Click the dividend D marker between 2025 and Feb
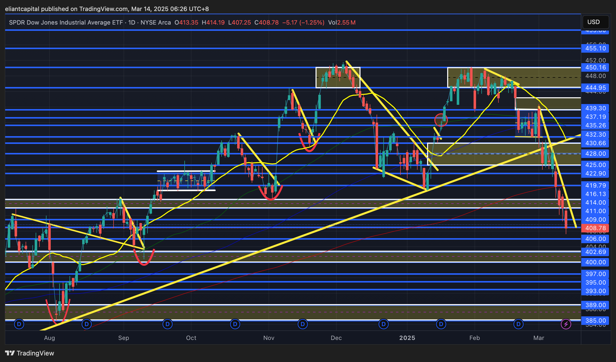The width and height of the screenshot is (616, 362). coord(441,324)
